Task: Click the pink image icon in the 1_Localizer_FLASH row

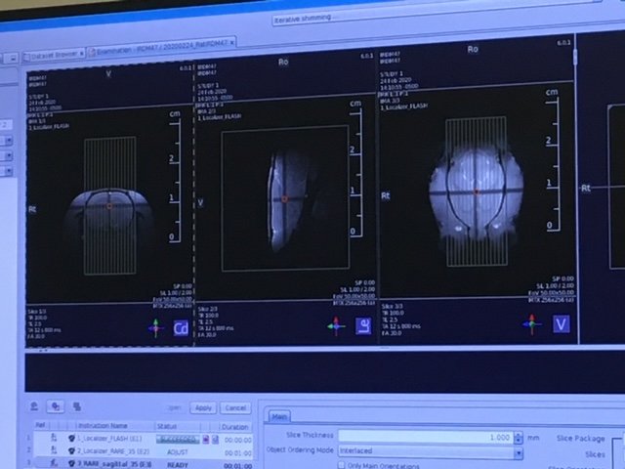Action: 206,440
